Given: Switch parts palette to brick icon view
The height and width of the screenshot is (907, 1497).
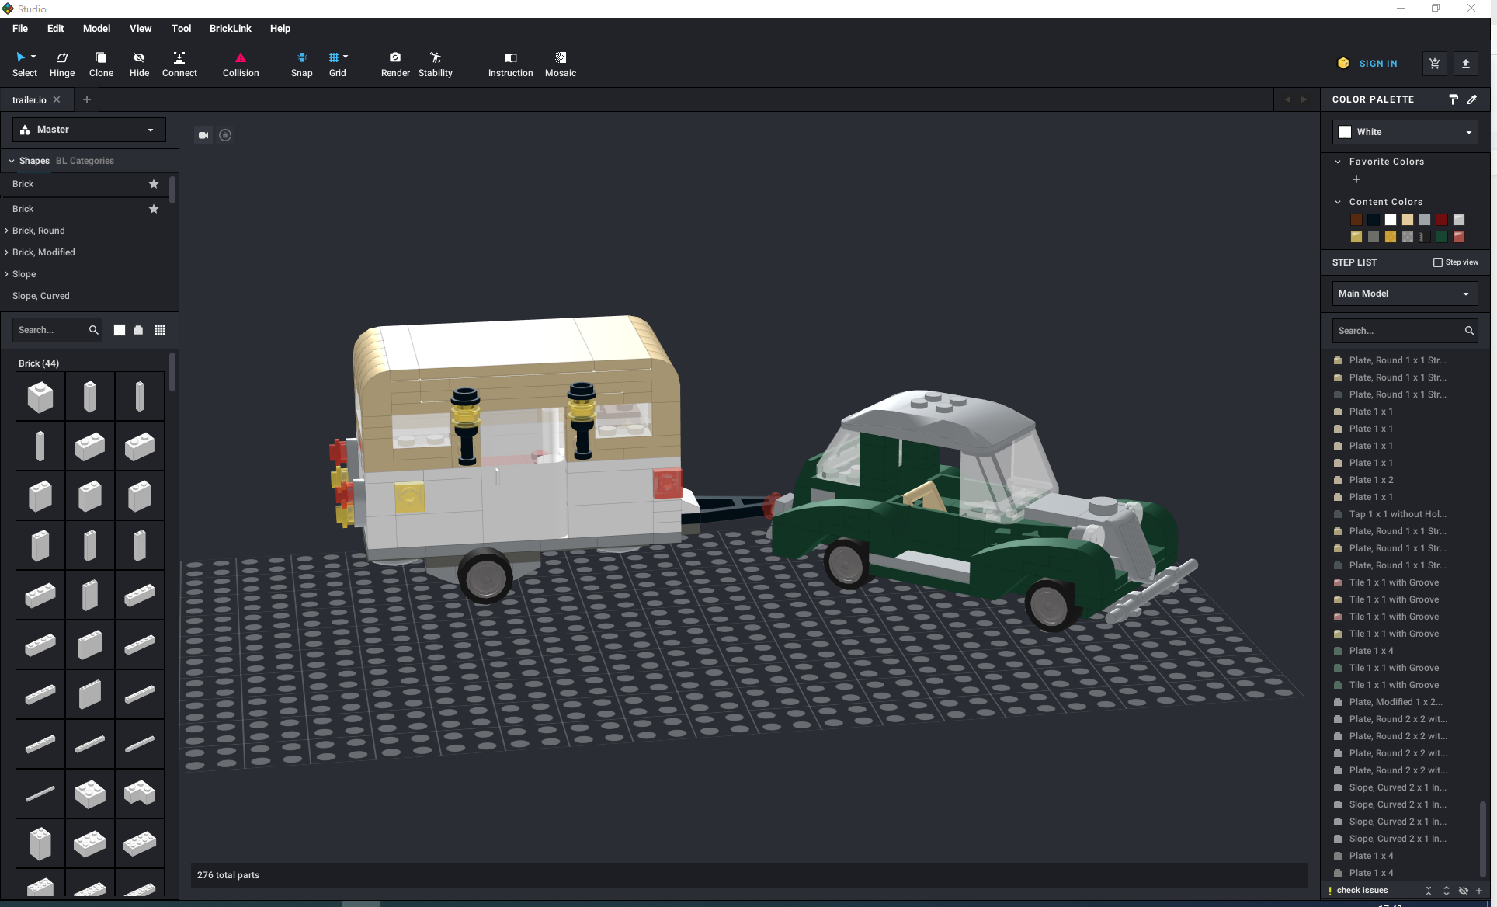Looking at the screenshot, I should click(138, 330).
